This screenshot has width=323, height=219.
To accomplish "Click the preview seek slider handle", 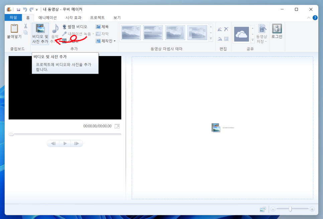I will 11,134.
